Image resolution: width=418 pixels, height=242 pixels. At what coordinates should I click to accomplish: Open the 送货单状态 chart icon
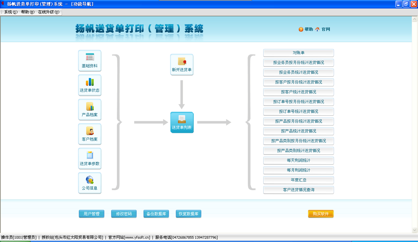pyautogui.click(x=90, y=85)
